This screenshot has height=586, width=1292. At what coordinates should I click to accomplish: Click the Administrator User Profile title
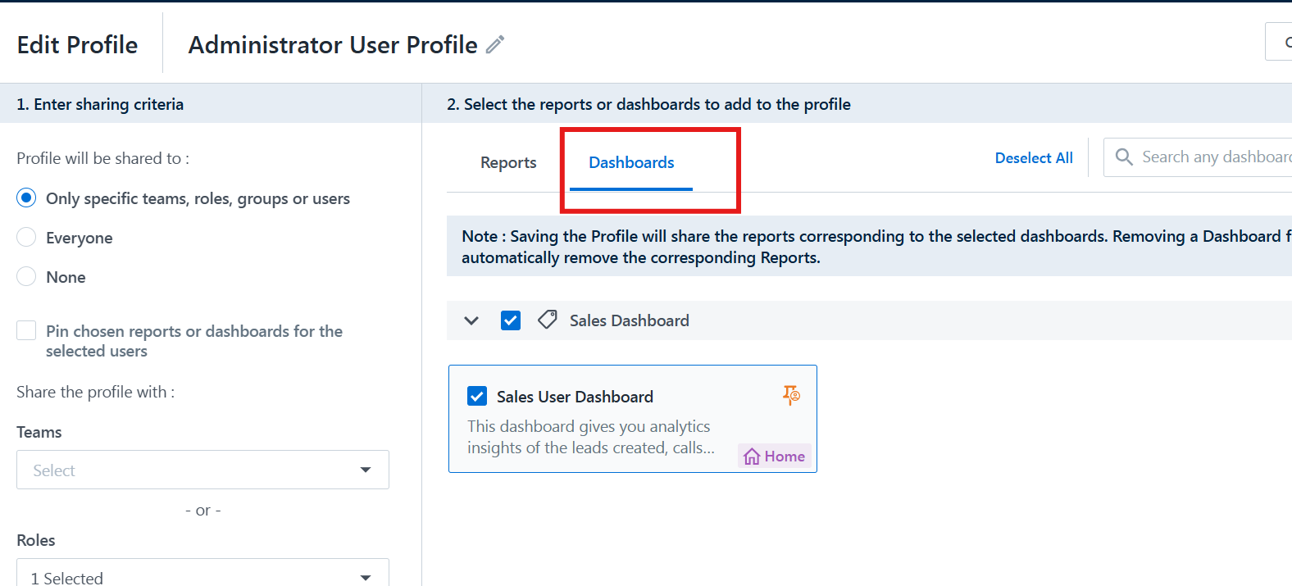[x=333, y=45]
